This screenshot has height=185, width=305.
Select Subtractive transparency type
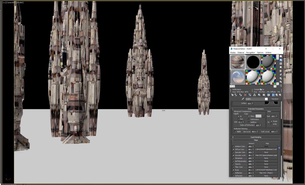[249, 119]
